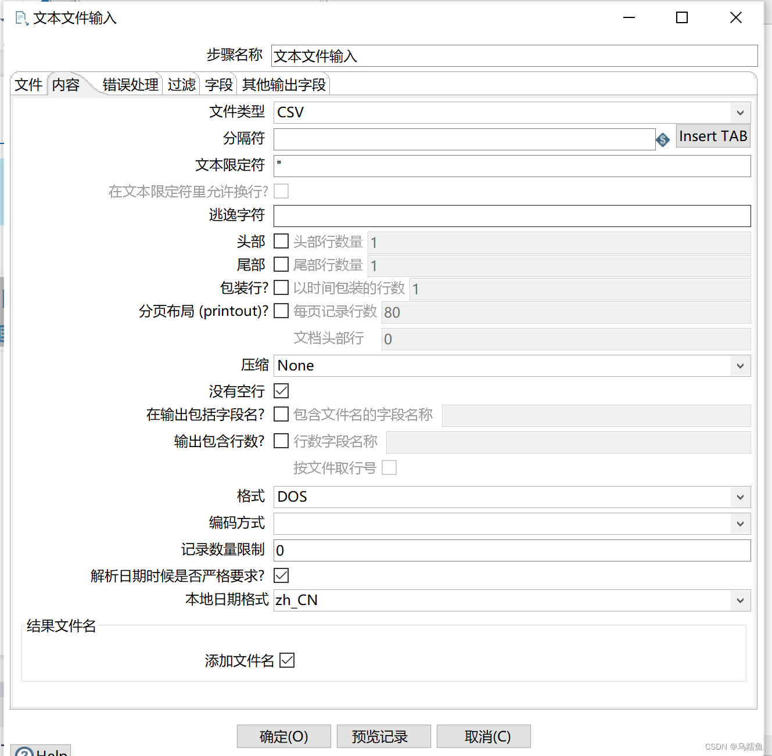Click the 记录数量限制 input field
This screenshot has width=772, height=756.
point(512,550)
